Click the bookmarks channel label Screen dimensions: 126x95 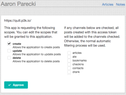(x=79, y=60)
